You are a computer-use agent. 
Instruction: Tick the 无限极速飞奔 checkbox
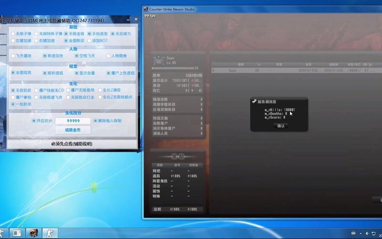[x=36, y=97]
